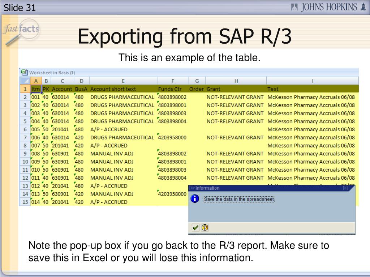
Task: Click the "BusA" header cell
Action: 82,89
